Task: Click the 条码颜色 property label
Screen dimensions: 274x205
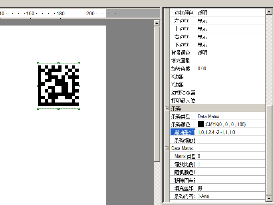Action: click(181, 124)
